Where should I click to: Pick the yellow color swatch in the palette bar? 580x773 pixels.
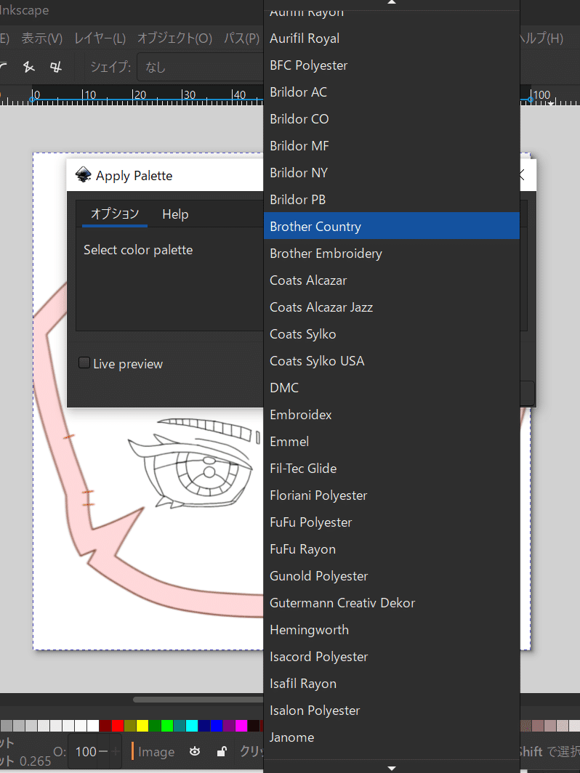[x=142, y=726]
